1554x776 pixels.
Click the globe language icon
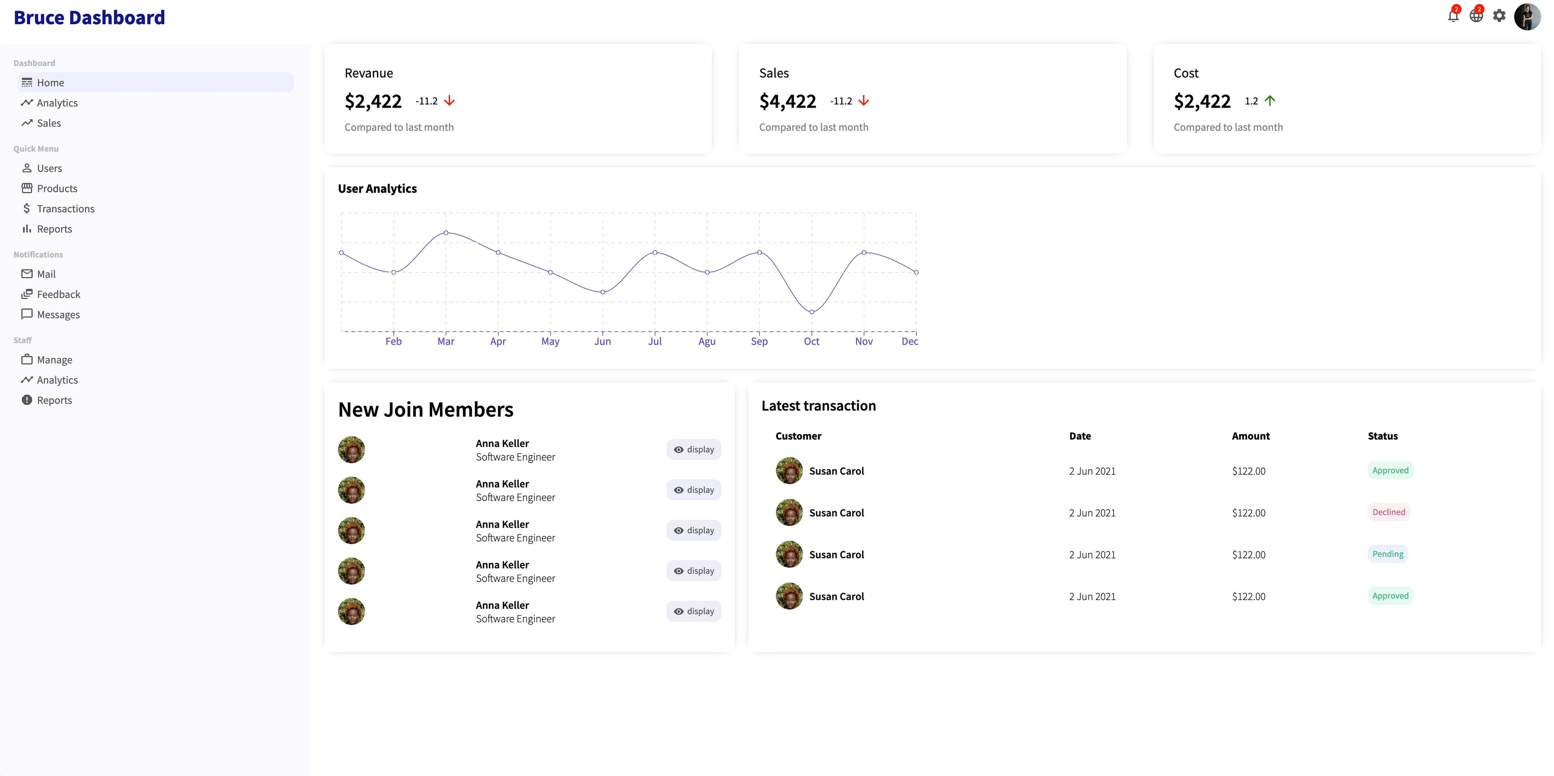point(1476,16)
